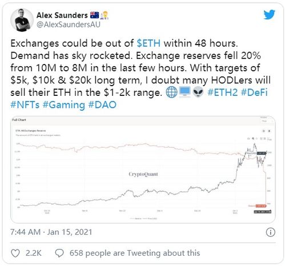Open the @AlexSaundersAU handle
285x266 pixels.
point(68,25)
